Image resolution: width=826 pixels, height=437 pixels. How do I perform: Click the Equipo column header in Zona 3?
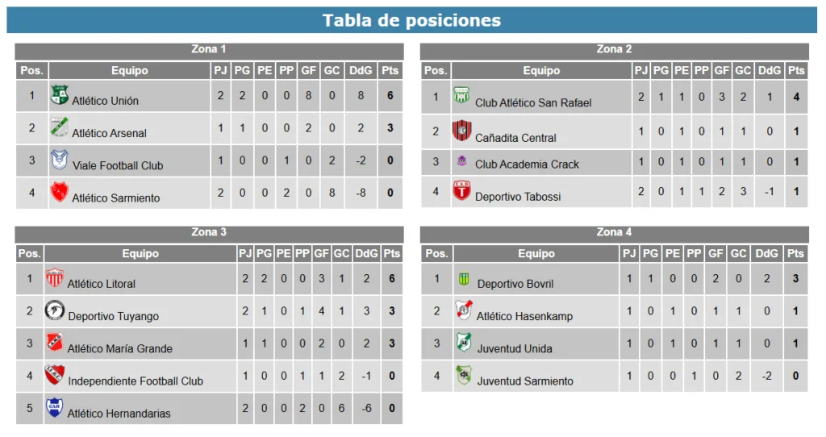click(x=140, y=254)
